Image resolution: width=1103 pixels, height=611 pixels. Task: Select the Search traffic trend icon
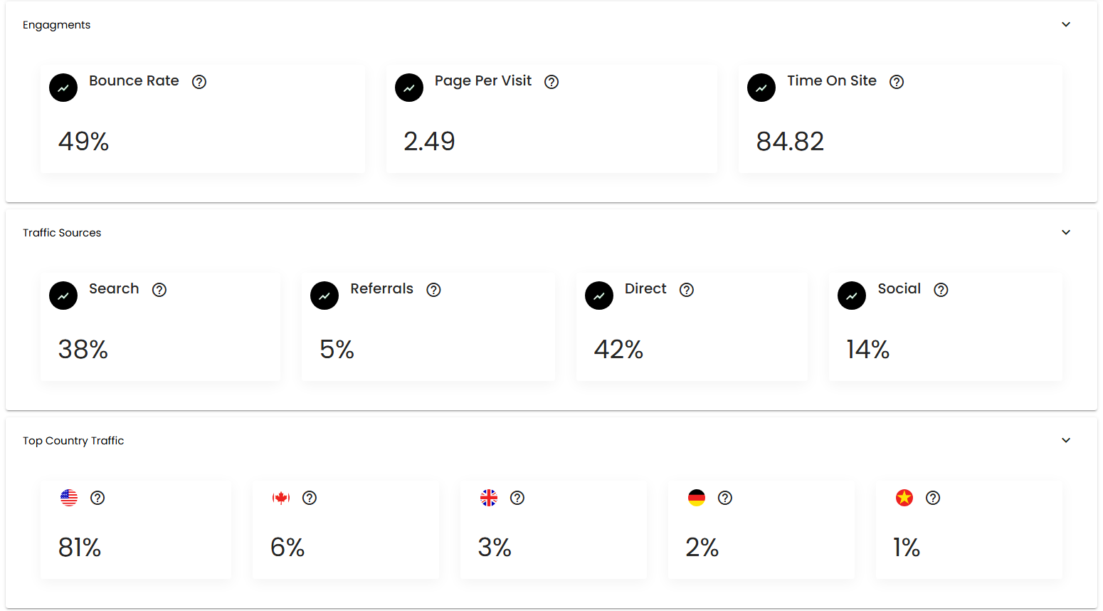coord(63,295)
